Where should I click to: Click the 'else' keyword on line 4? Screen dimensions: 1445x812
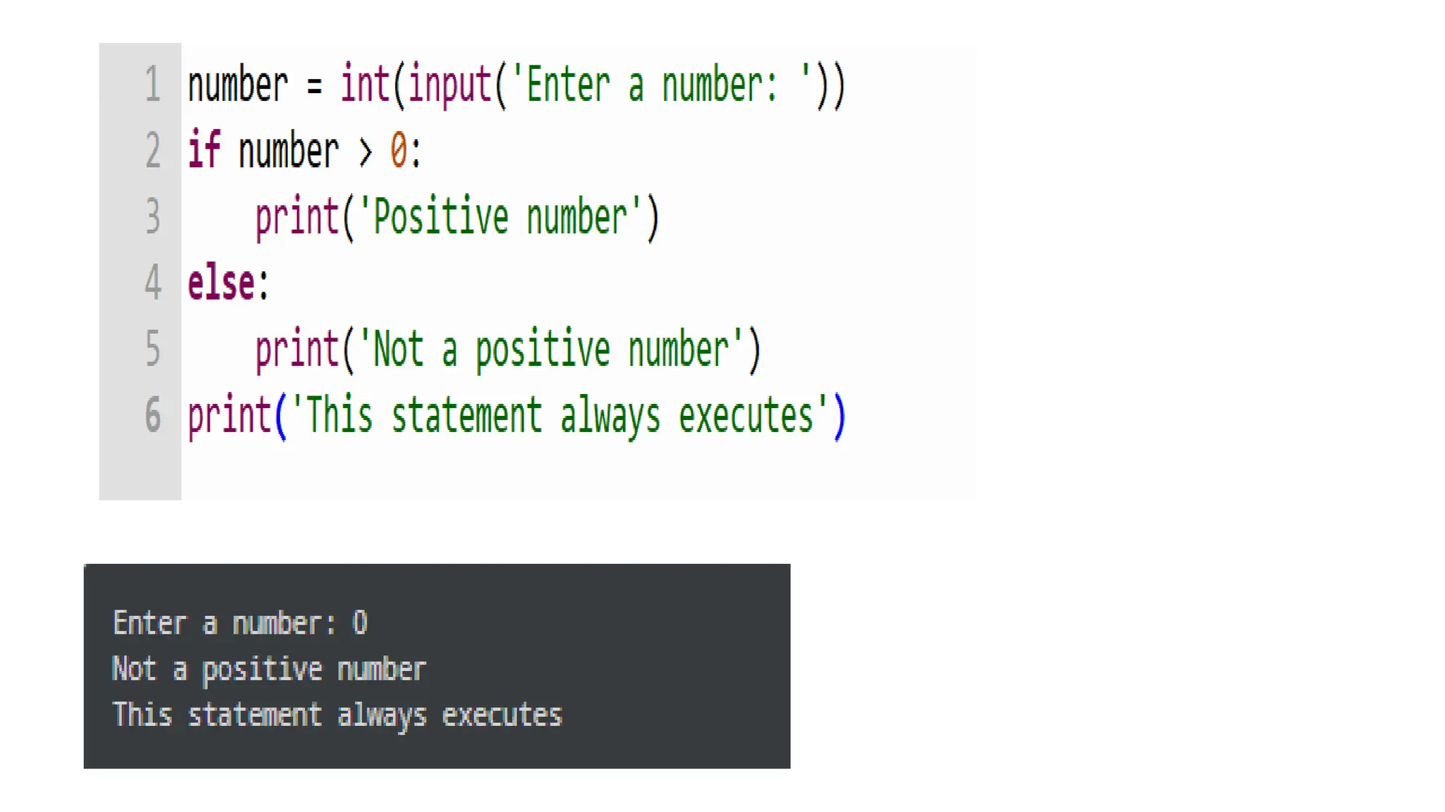221,283
